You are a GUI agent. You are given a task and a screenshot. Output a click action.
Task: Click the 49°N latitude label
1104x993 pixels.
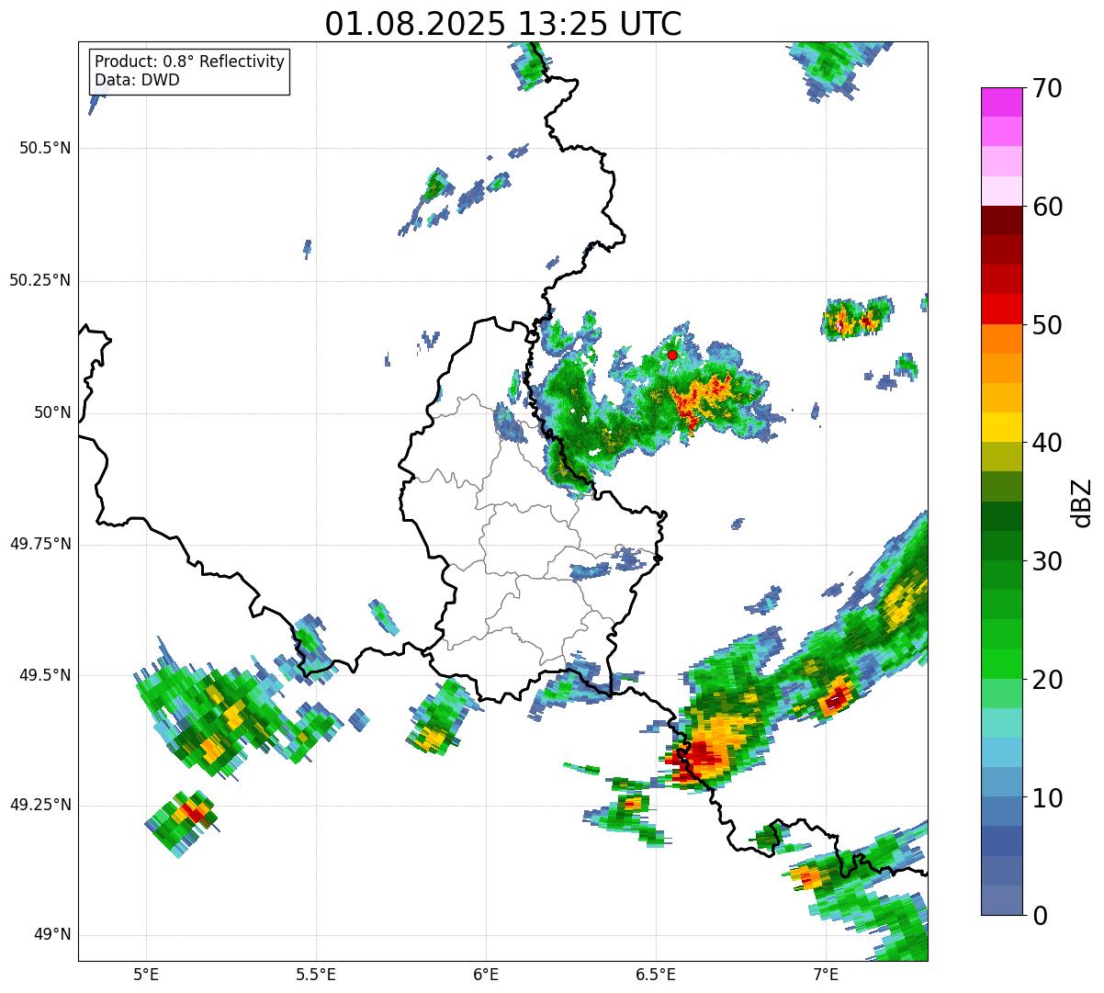click(x=52, y=935)
